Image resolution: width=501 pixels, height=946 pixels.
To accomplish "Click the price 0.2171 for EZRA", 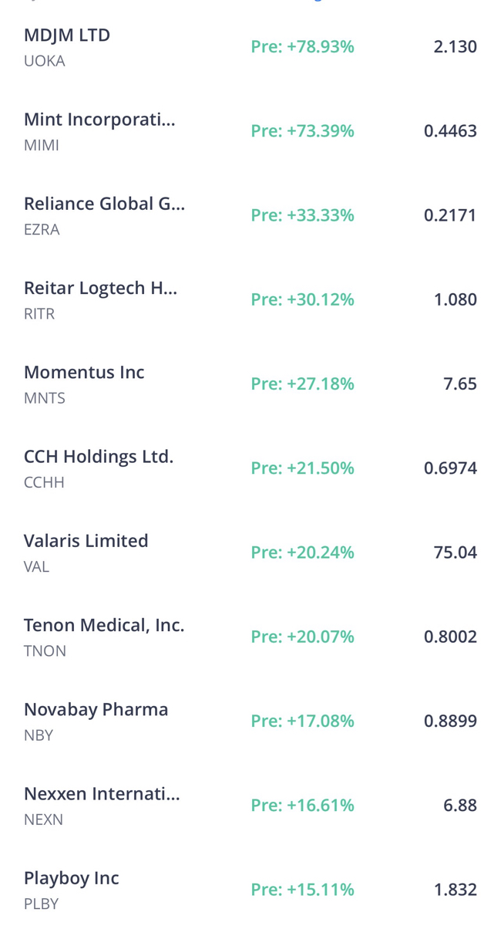I will pyautogui.click(x=451, y=215).
